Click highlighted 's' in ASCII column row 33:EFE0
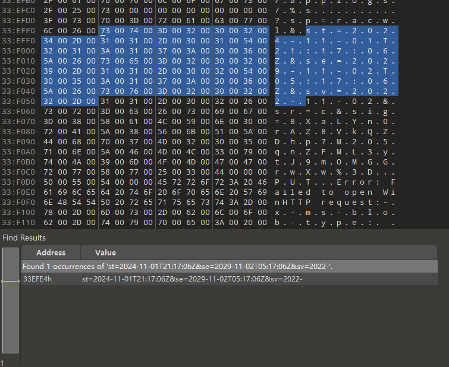449x367 pixels. tap(308, 31)
